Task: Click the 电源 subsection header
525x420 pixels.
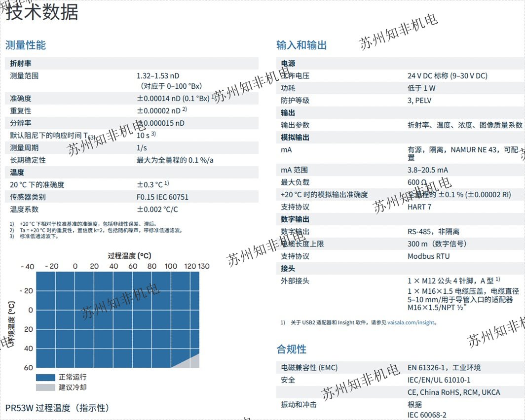Action: [288, 63]
